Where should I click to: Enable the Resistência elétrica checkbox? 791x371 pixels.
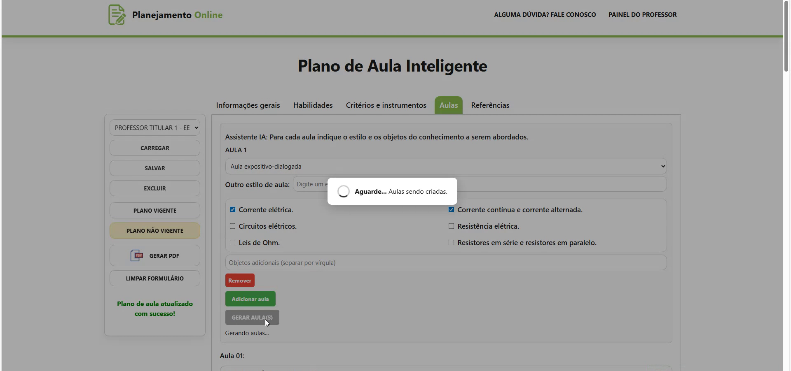click(451, 226)
